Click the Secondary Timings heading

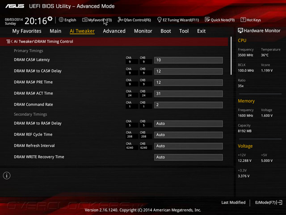click(30, 114)
